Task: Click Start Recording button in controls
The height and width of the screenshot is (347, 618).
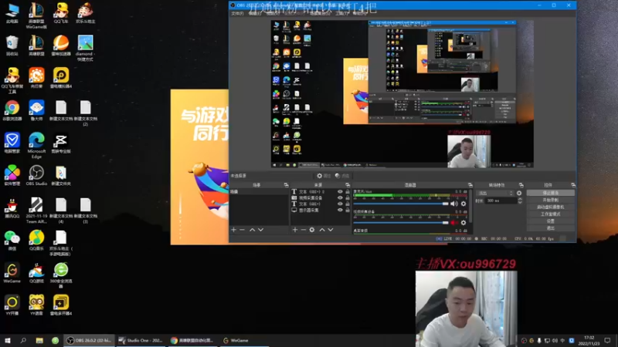Action: (551, 200)
